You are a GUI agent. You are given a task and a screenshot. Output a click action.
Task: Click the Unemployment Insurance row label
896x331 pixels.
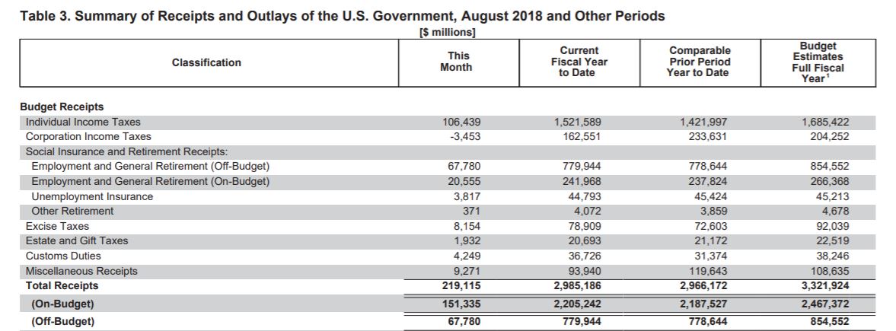pyautogui.click(x=92, y=196)
